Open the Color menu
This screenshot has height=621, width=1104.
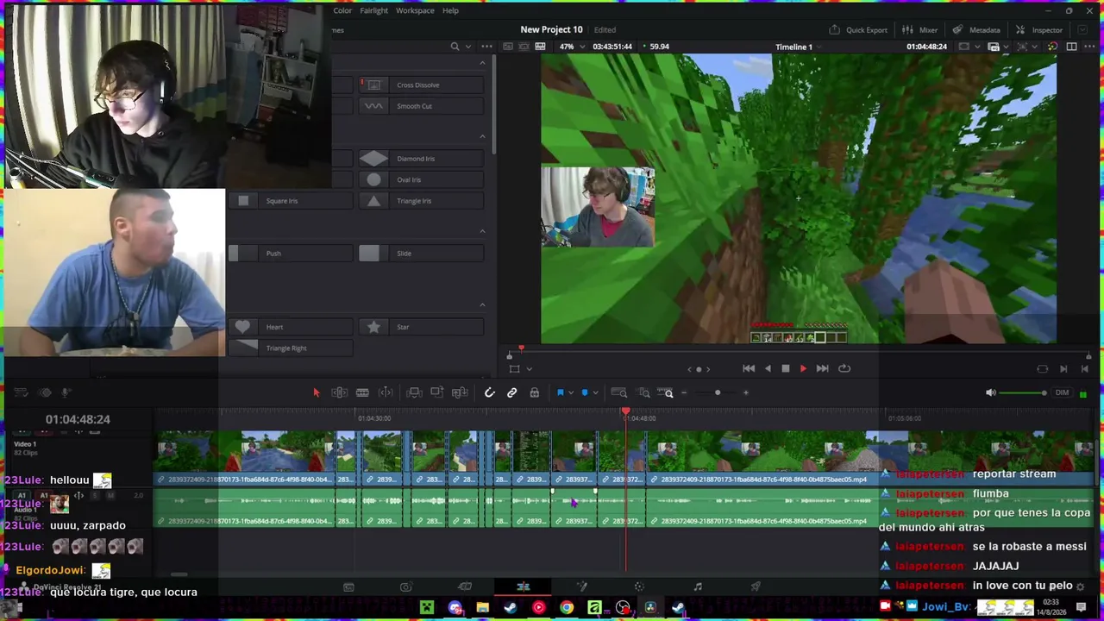click(342, 10)
